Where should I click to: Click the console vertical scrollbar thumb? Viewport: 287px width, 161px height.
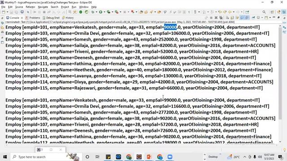280,73
